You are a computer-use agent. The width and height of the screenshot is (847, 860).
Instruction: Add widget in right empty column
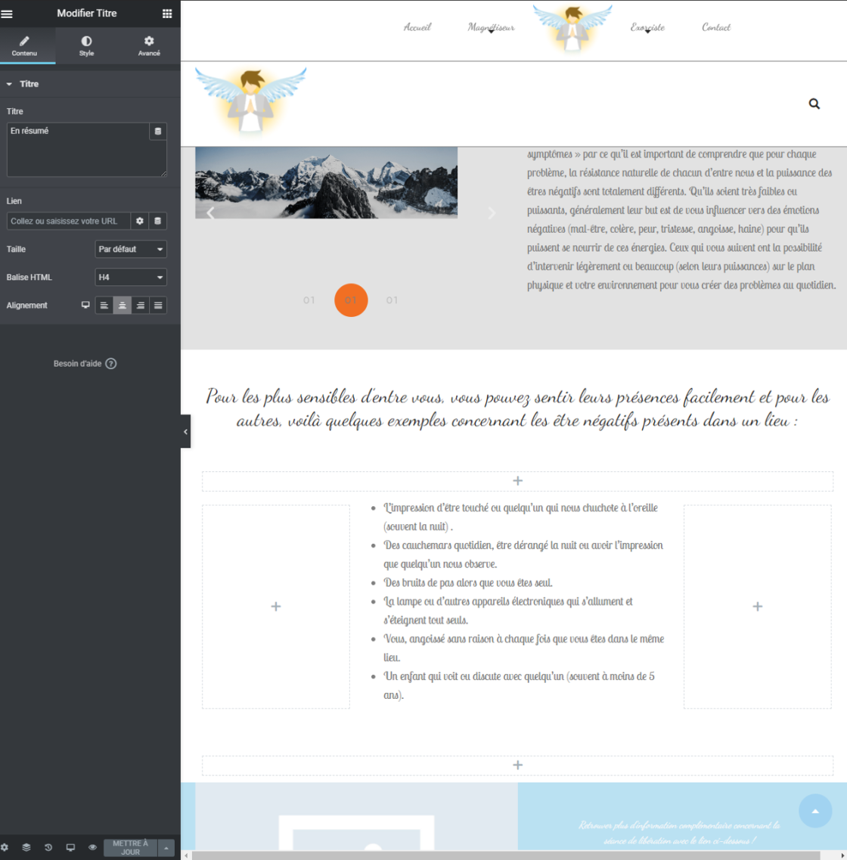[x=758, y=607]
